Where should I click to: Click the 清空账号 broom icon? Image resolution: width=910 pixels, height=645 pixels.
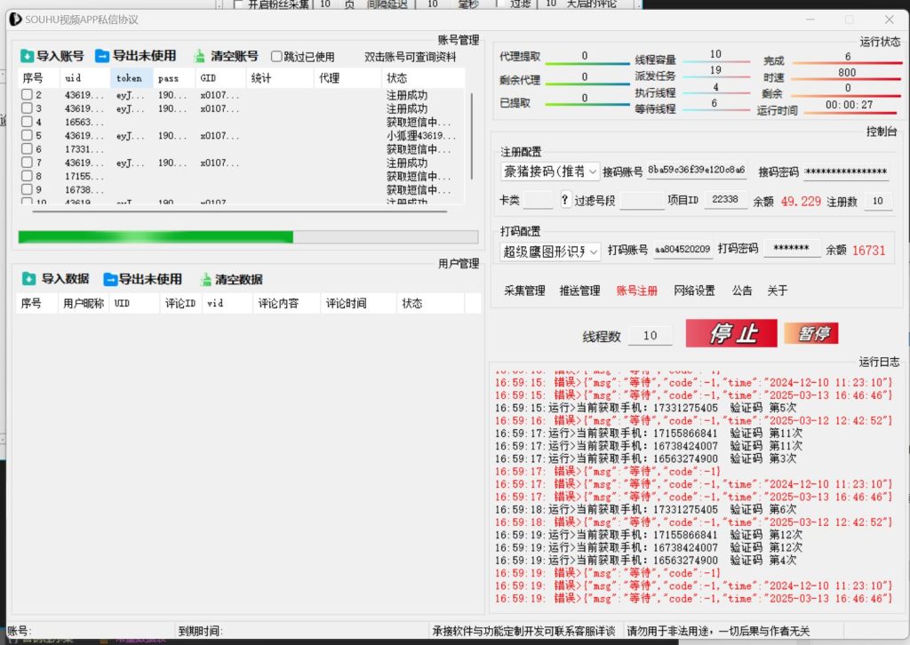pyautogui.click(x=200, y=56)
